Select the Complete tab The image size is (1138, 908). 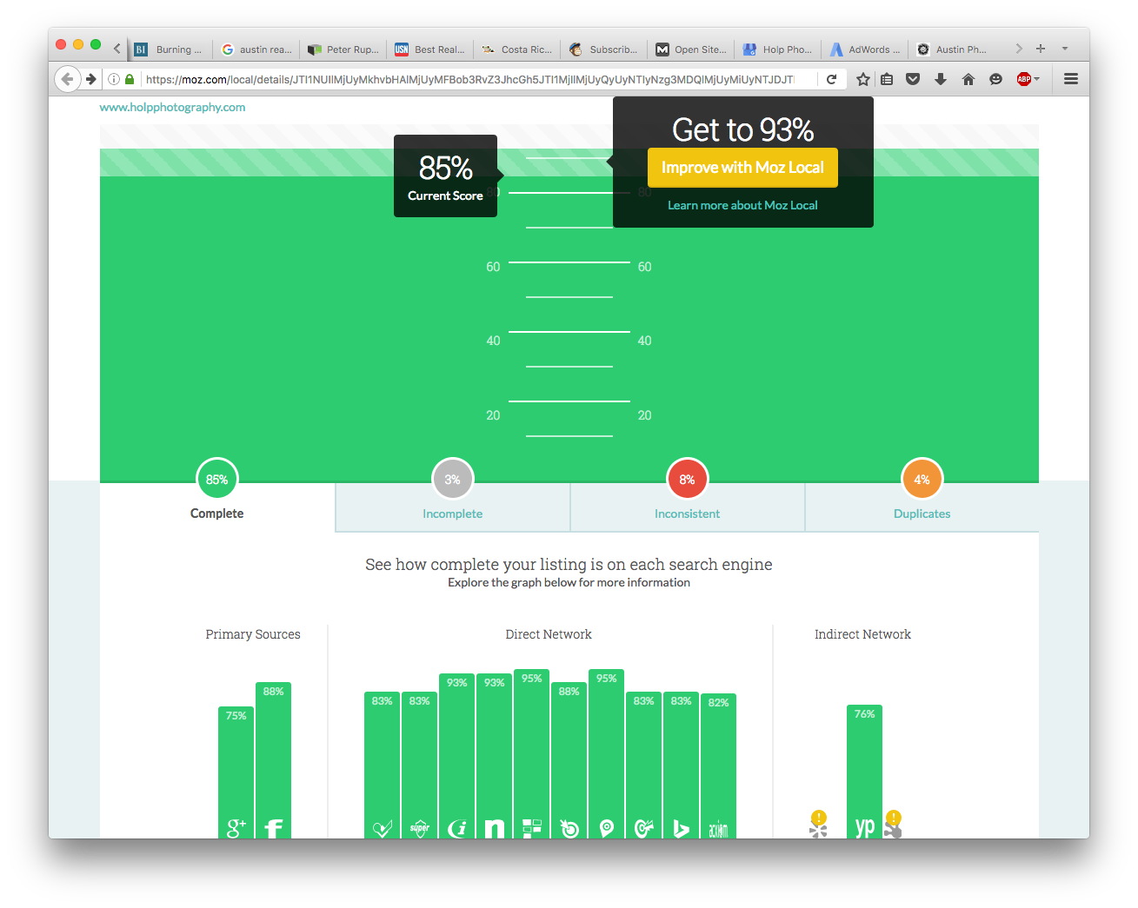tap(217, 507)
